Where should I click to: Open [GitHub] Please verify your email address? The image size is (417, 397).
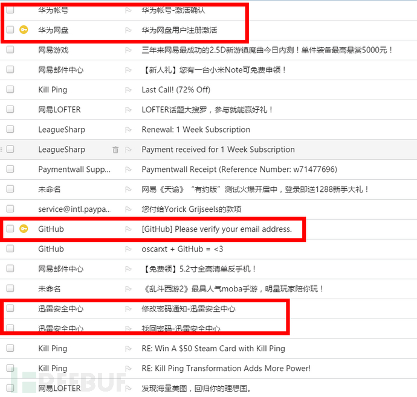217,229
